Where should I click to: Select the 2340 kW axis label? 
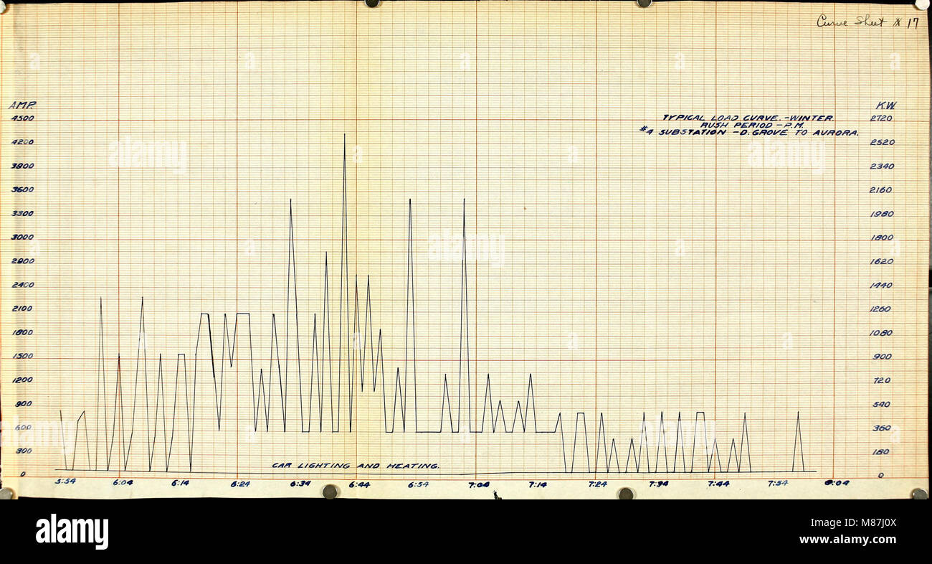pyautogui.click(x=882, y=166)
